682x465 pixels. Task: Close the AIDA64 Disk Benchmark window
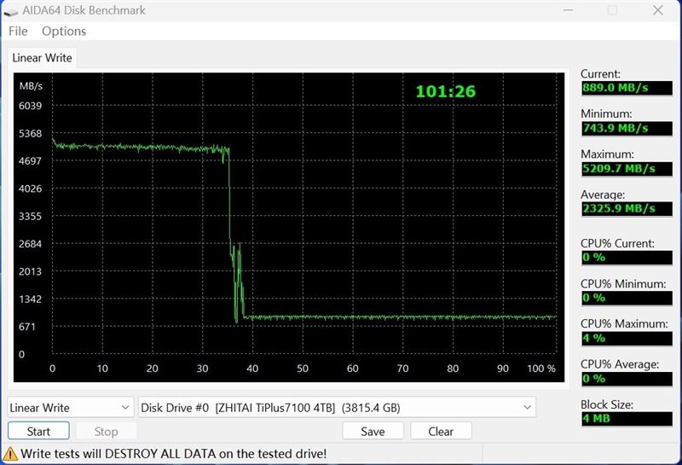coord(657,10)
